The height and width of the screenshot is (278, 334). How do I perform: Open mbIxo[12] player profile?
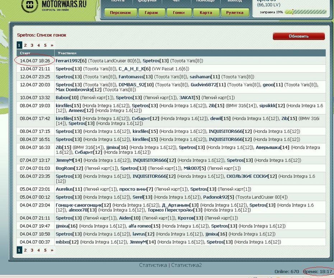[x=67, y=242]
